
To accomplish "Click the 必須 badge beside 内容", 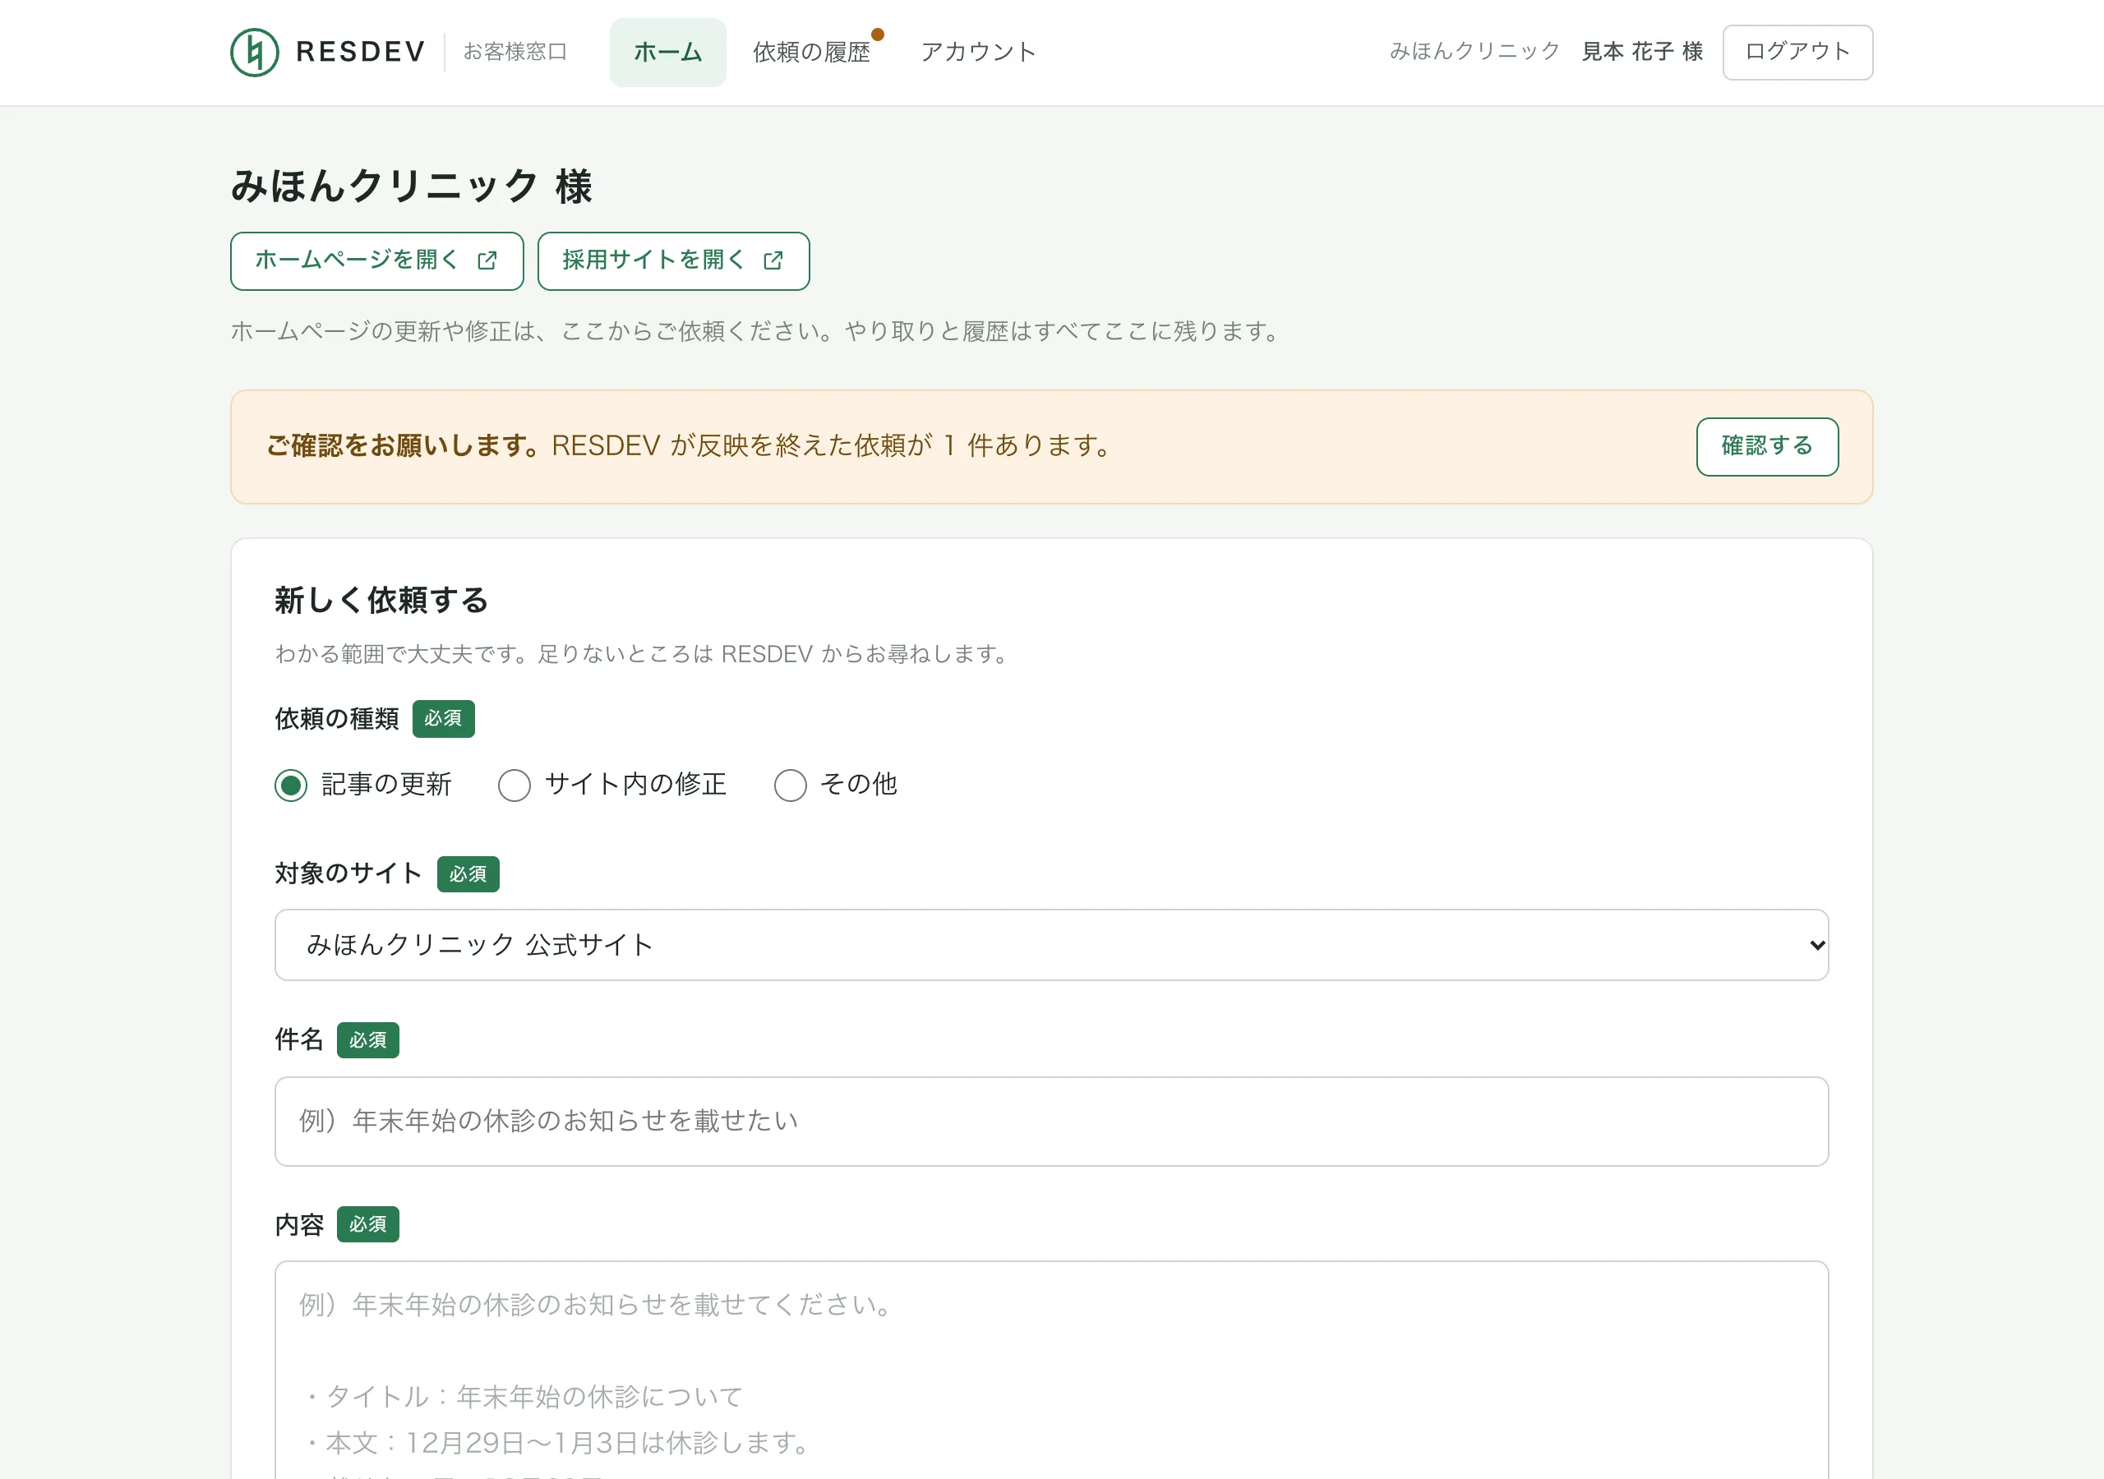I will pyautogui.click(x=368, y=1224).
